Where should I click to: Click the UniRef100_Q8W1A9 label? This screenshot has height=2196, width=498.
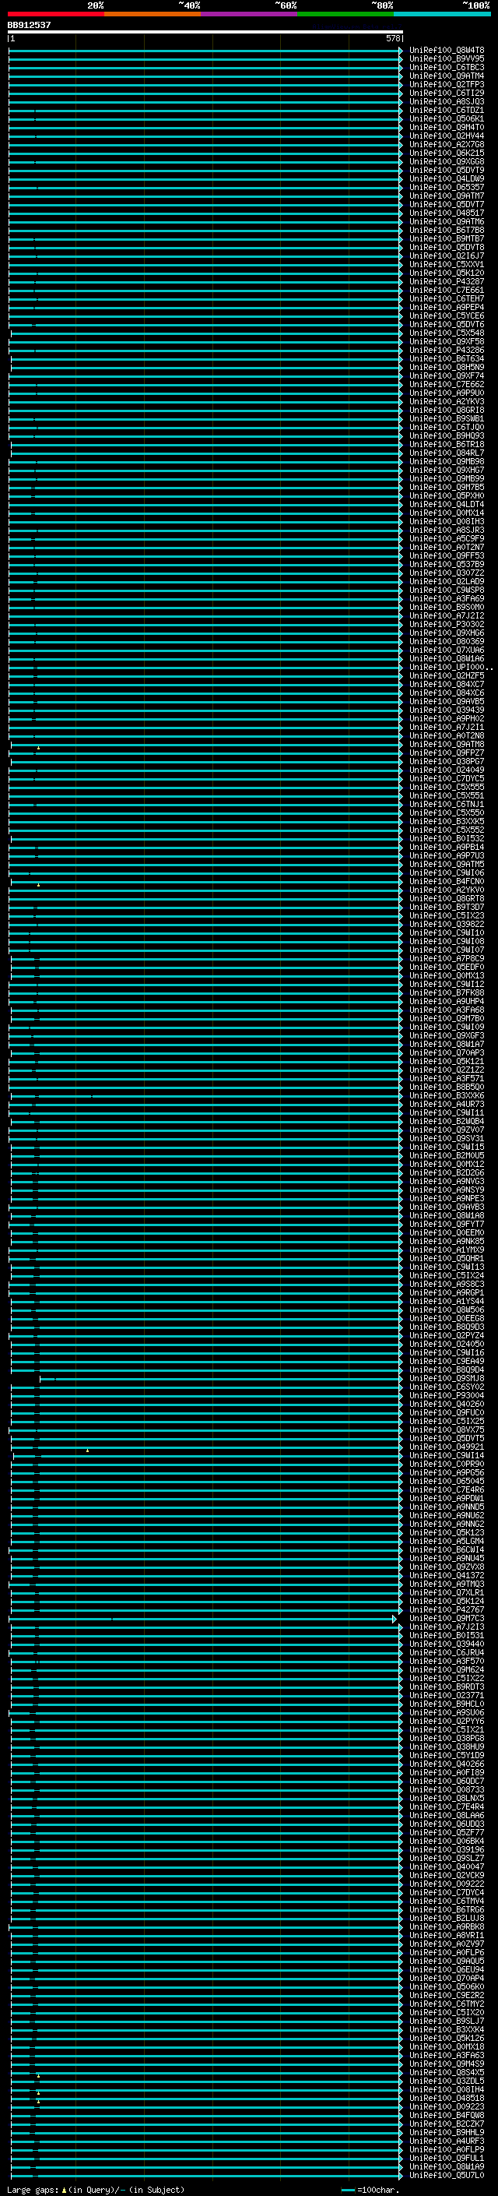point(446,2167)
